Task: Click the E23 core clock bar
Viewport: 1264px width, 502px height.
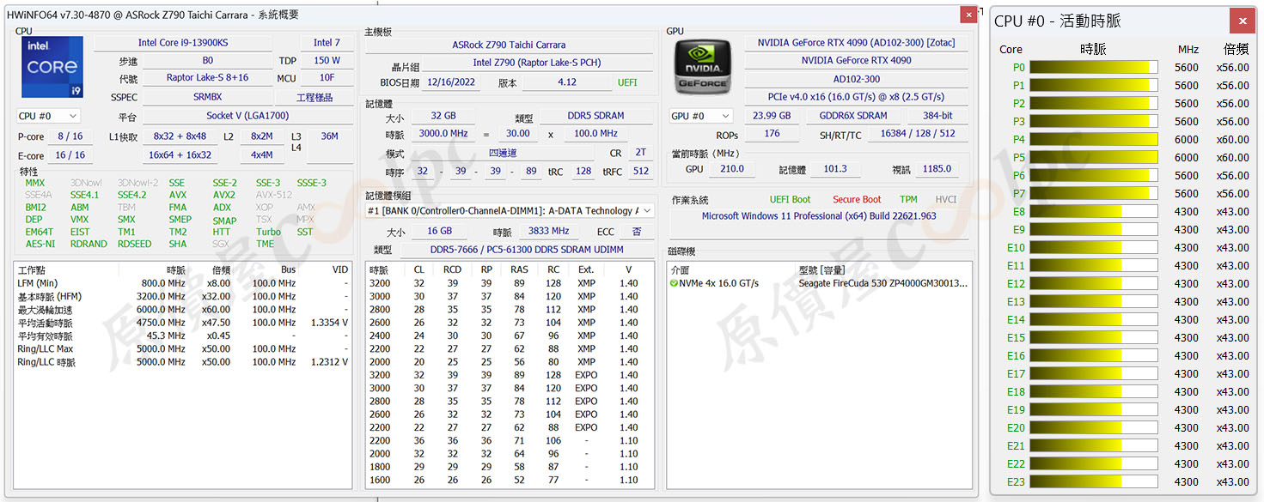Action: tap(1093, 481)
